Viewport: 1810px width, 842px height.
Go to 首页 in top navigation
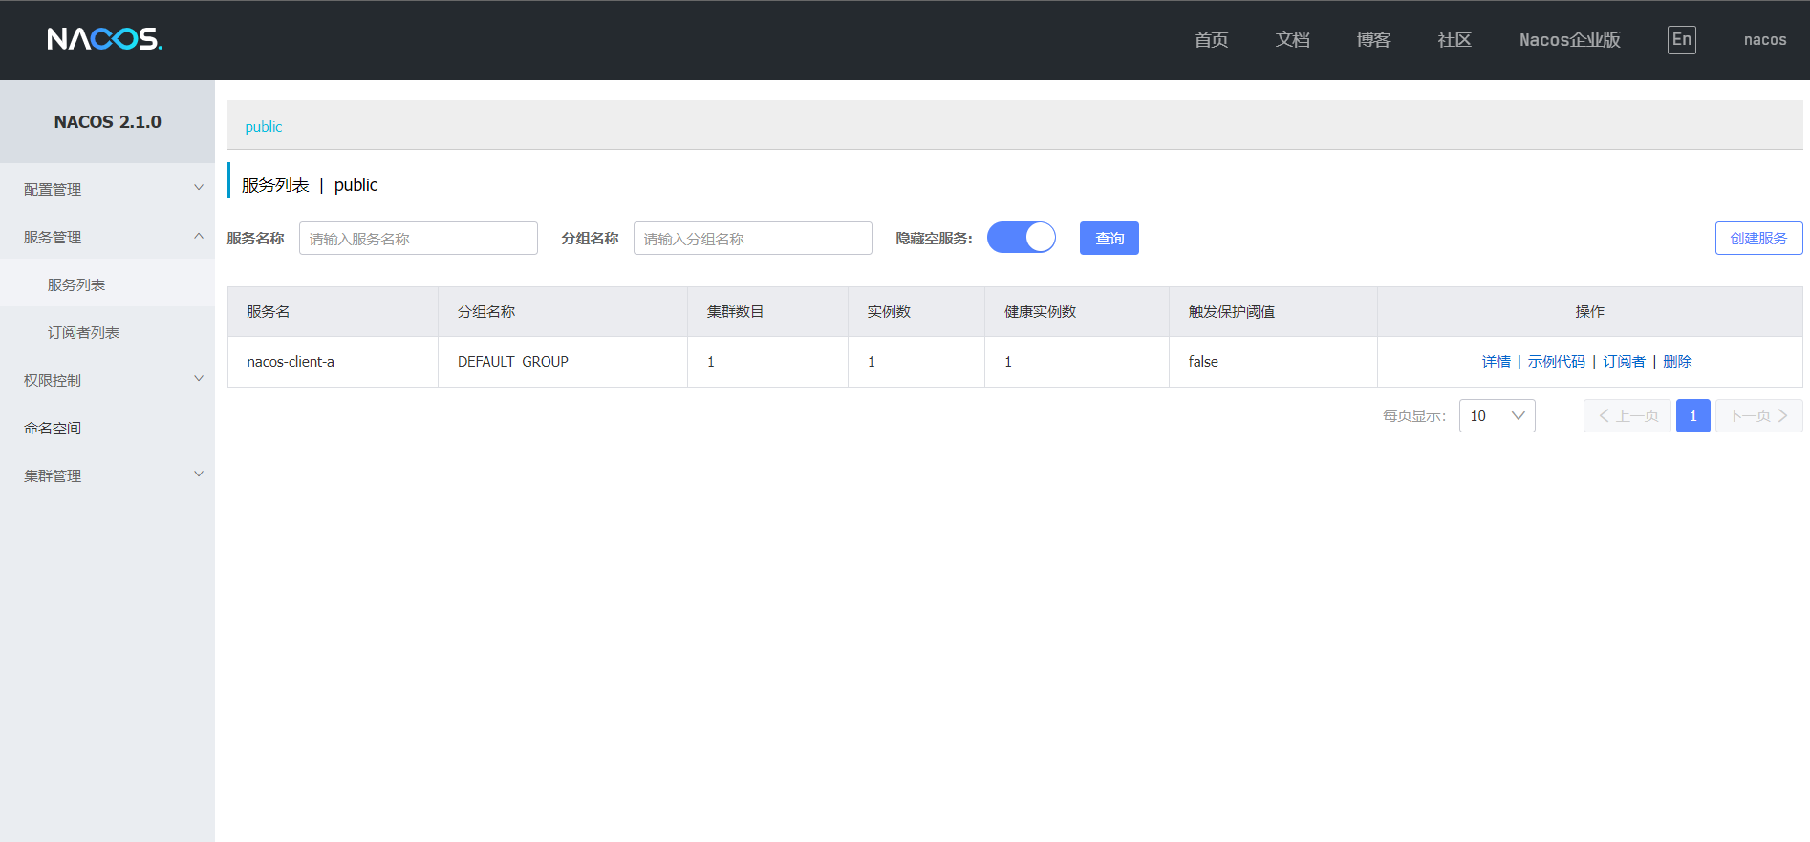(x=1211, y=39)
